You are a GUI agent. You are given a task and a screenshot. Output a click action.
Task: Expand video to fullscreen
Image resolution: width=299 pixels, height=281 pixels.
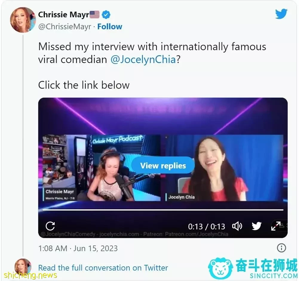[276, 226]
